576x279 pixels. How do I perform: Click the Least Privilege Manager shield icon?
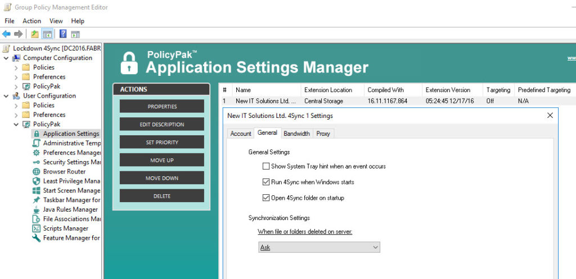click(36, 181)
